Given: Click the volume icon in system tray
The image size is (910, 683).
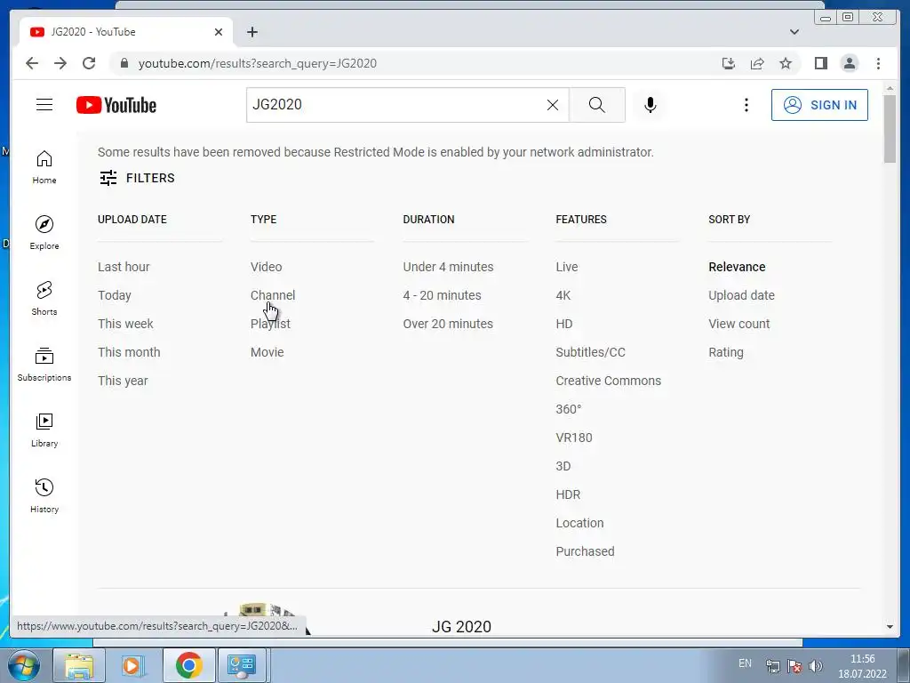Looking at the screenshot, I should (x=816, y=665).
